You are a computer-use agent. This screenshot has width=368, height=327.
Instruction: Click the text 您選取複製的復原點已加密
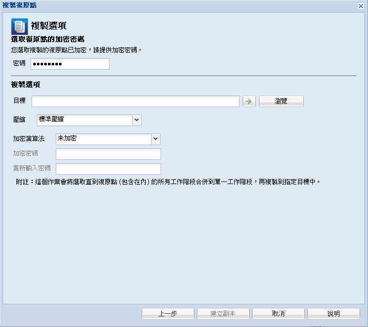(x=48, y=50)
